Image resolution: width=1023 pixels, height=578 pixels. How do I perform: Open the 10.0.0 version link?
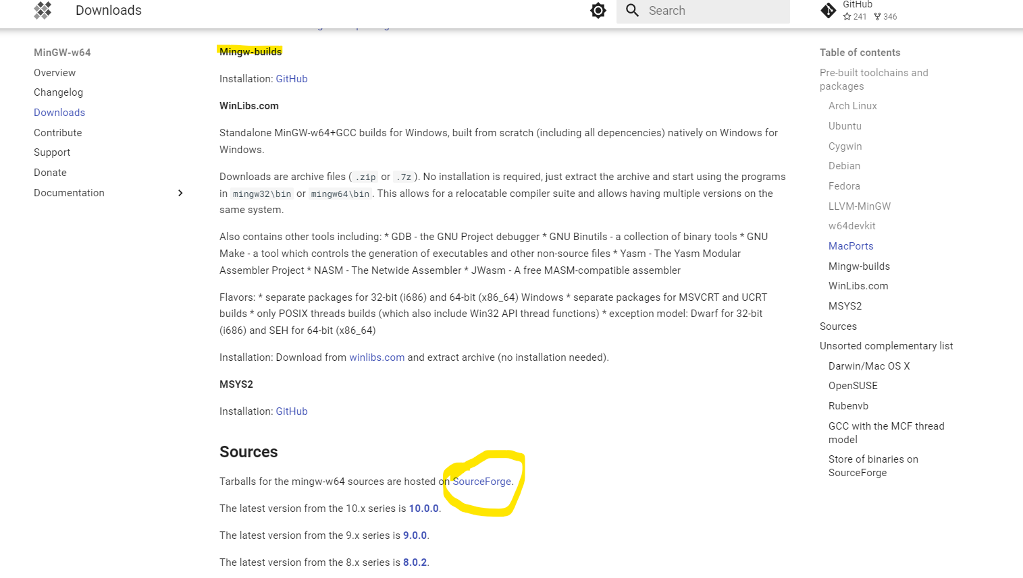pos(424,509)
